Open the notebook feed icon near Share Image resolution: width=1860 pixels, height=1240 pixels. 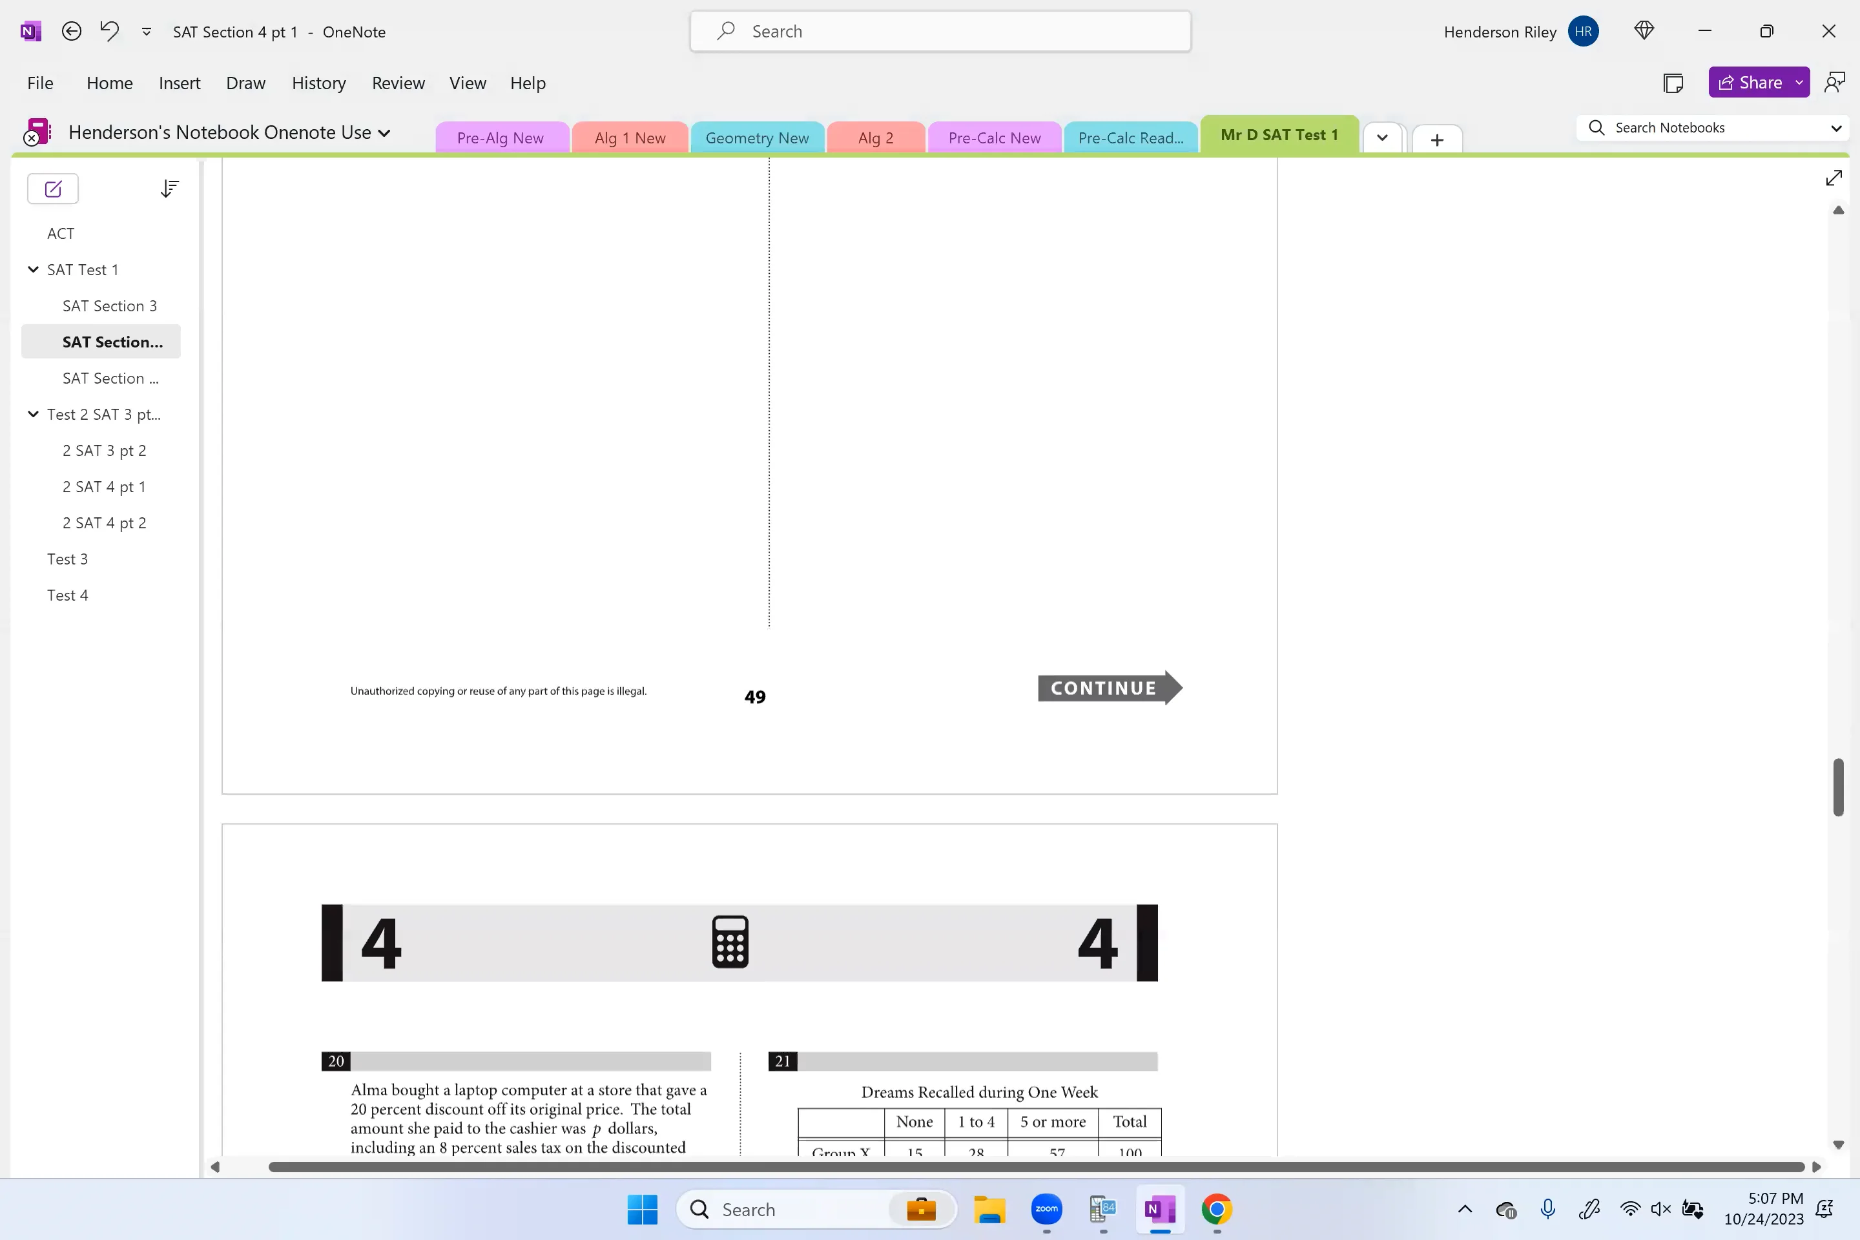1673,83
